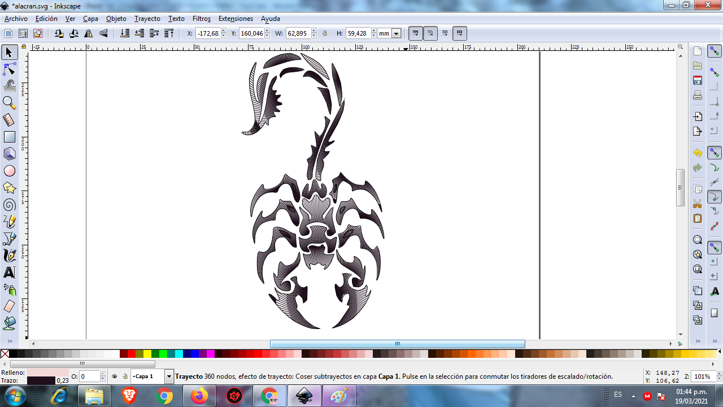
Task: Click the Save document icon
Action: 698,80
